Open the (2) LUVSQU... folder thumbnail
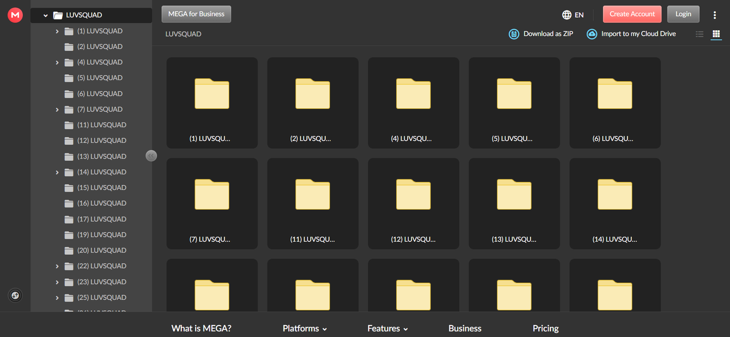This screenshot has width=730, height=337. [313, 103]
